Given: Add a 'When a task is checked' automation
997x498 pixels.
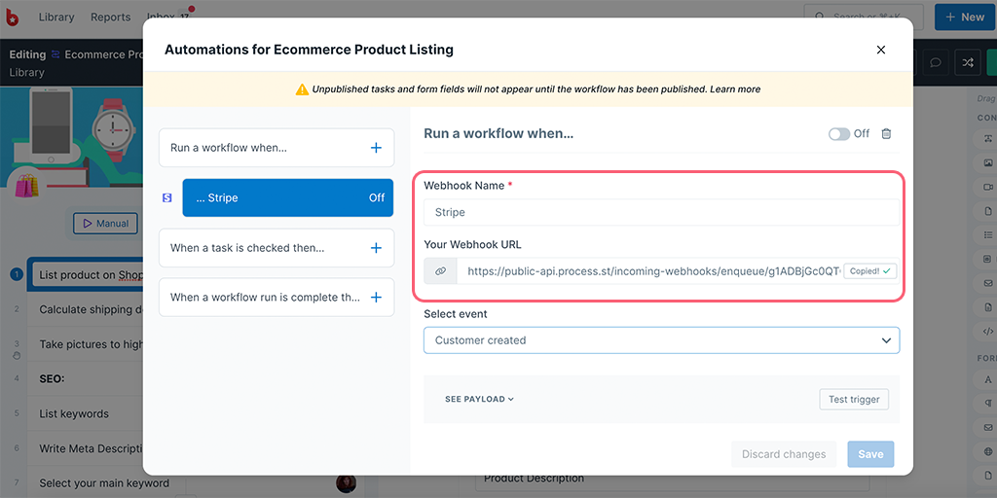Looking at the screenshot, I should click(x=376, y=248).
